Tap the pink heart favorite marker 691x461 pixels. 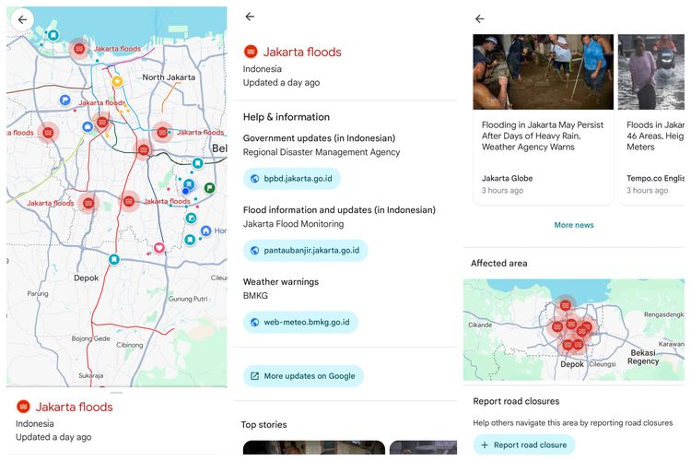[x=159, y=248]
